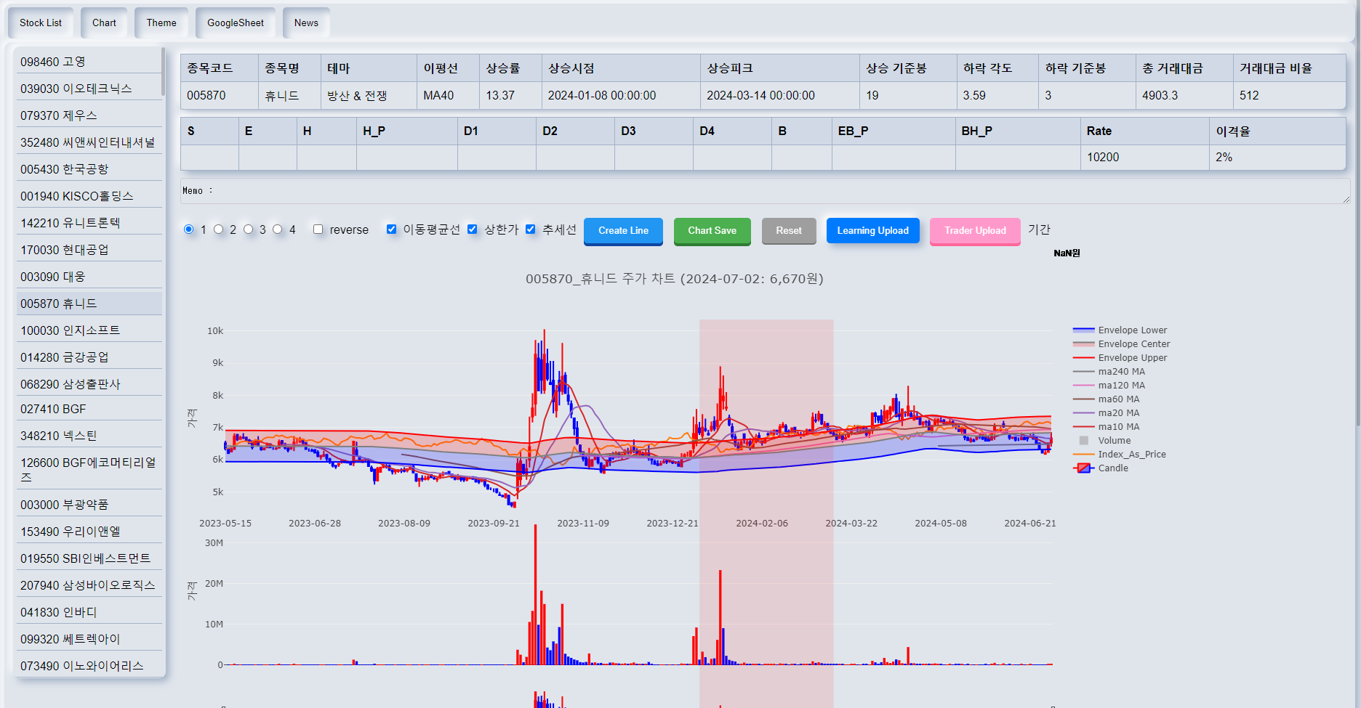Viewport: 1361px width, 708px height.
Task: Disable the 상한가 checkbox
Action: tap(473, 229)
